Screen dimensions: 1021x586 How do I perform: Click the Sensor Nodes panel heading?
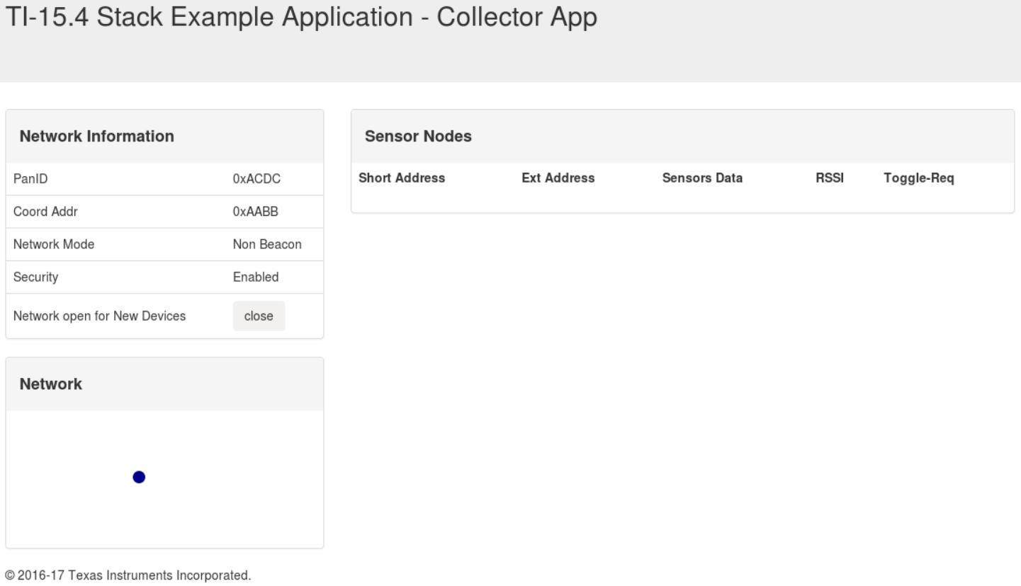tap(418, 137)
